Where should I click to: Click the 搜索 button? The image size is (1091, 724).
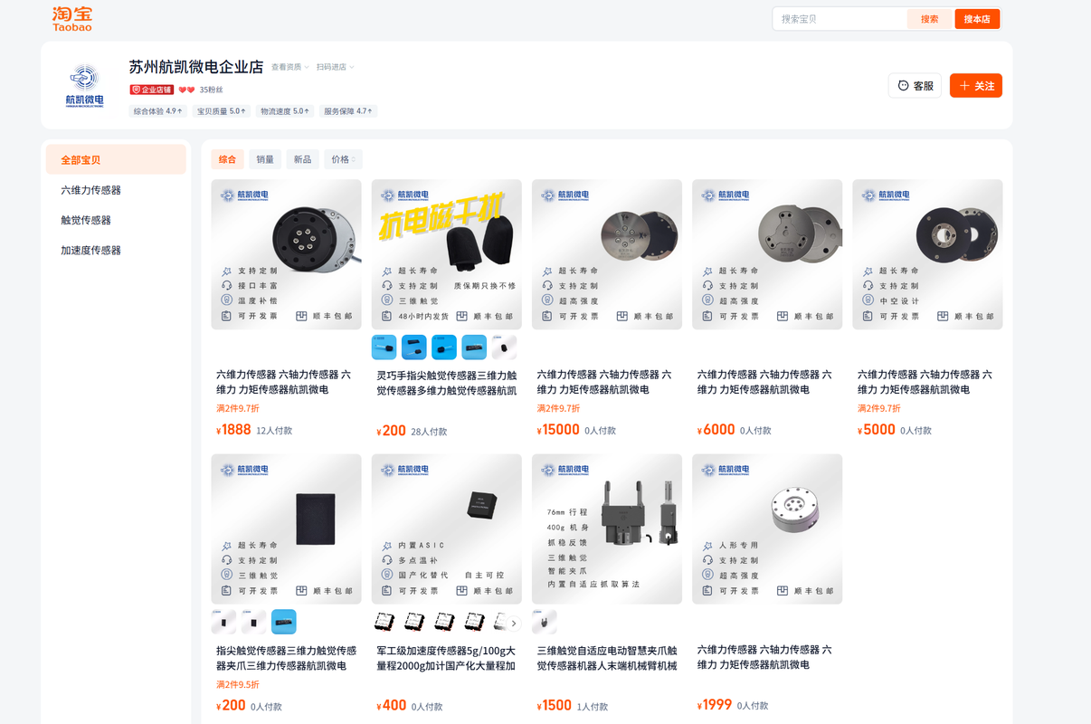coord(930,19)
